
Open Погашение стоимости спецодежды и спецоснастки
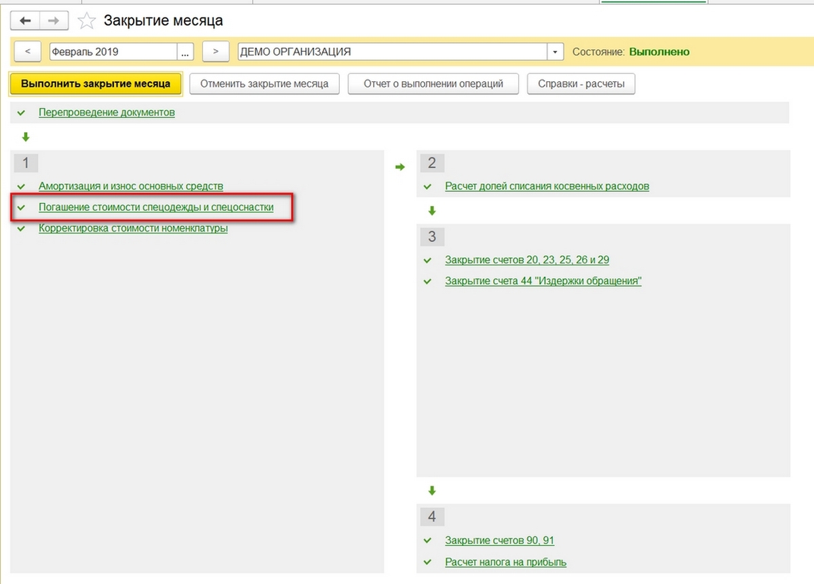tap(156, 207)
